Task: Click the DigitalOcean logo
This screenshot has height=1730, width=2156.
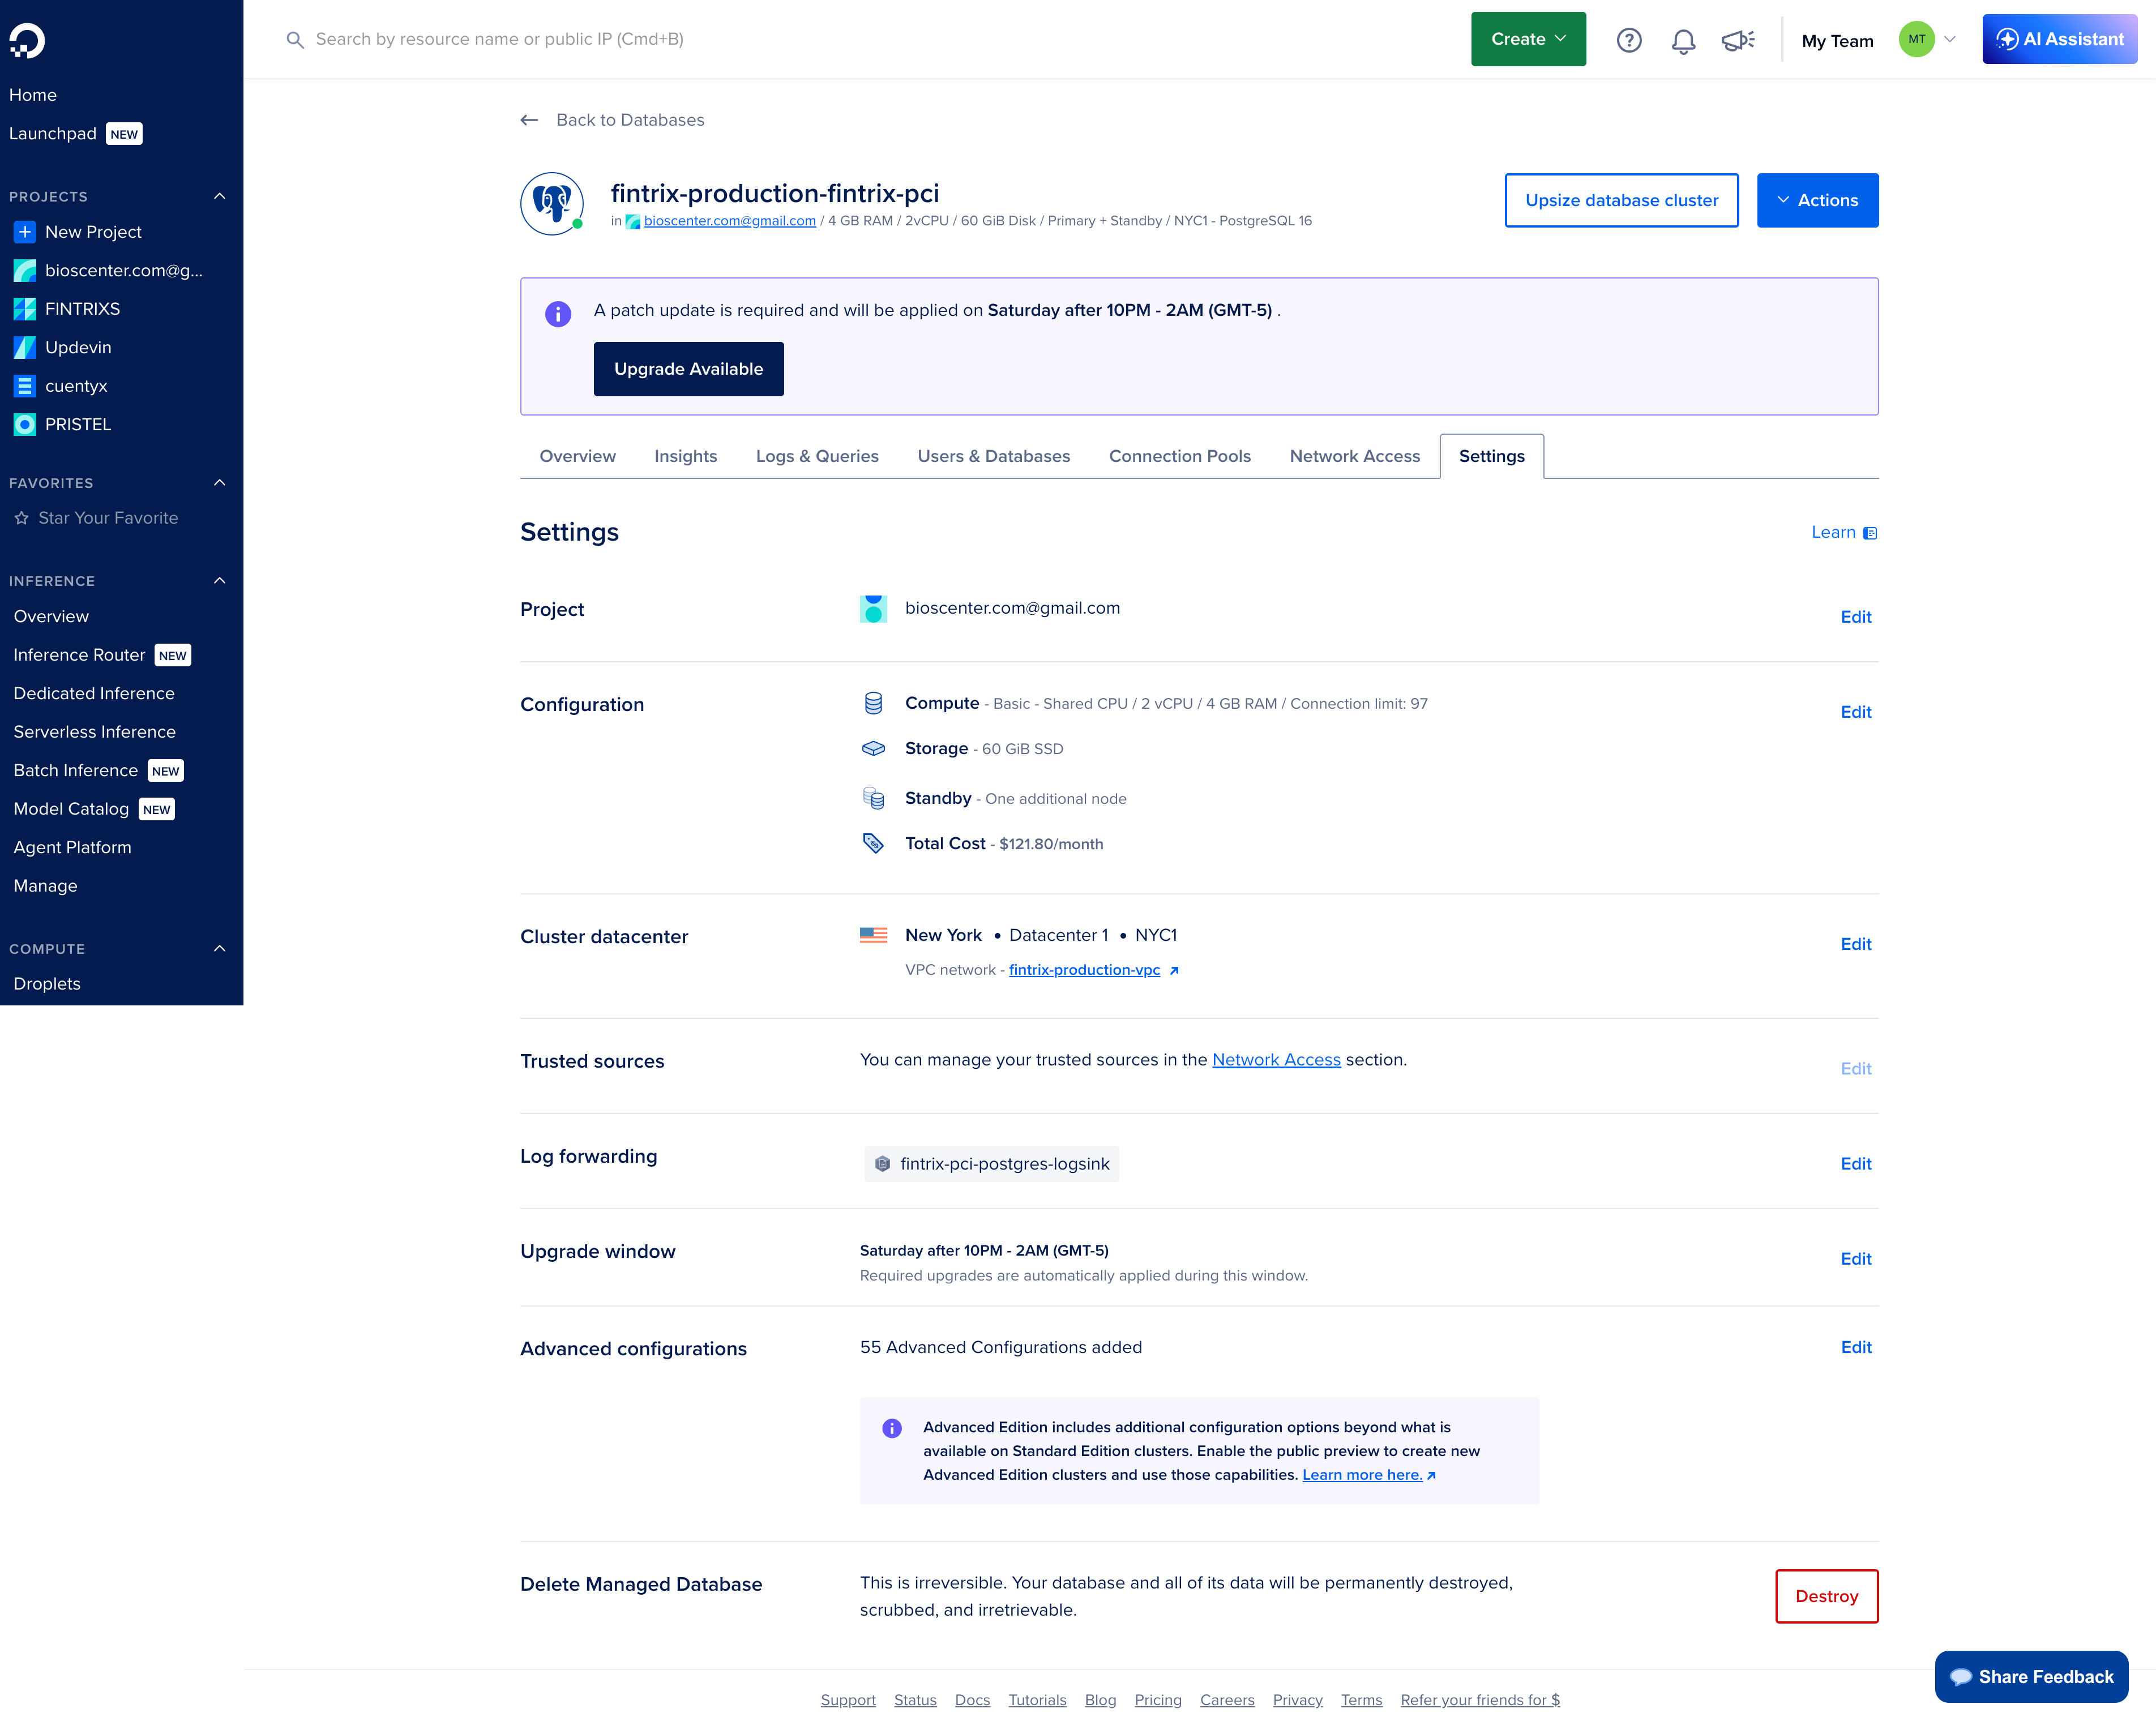Action: point(27,40)
